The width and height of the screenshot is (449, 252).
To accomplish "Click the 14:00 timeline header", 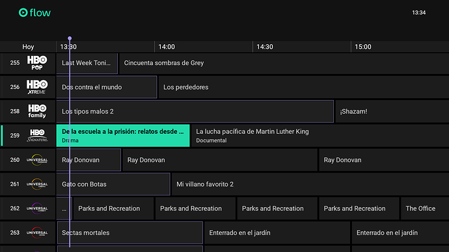I will click(167, 47).
